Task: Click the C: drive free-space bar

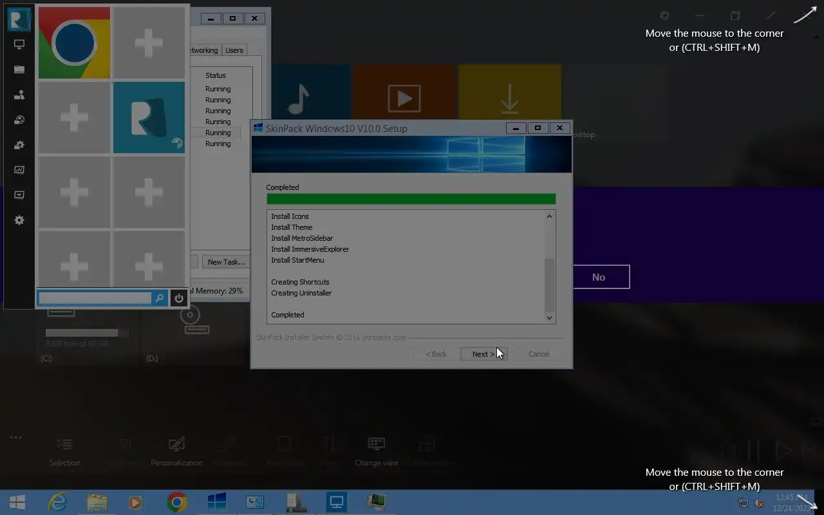Action: (87, 333)
